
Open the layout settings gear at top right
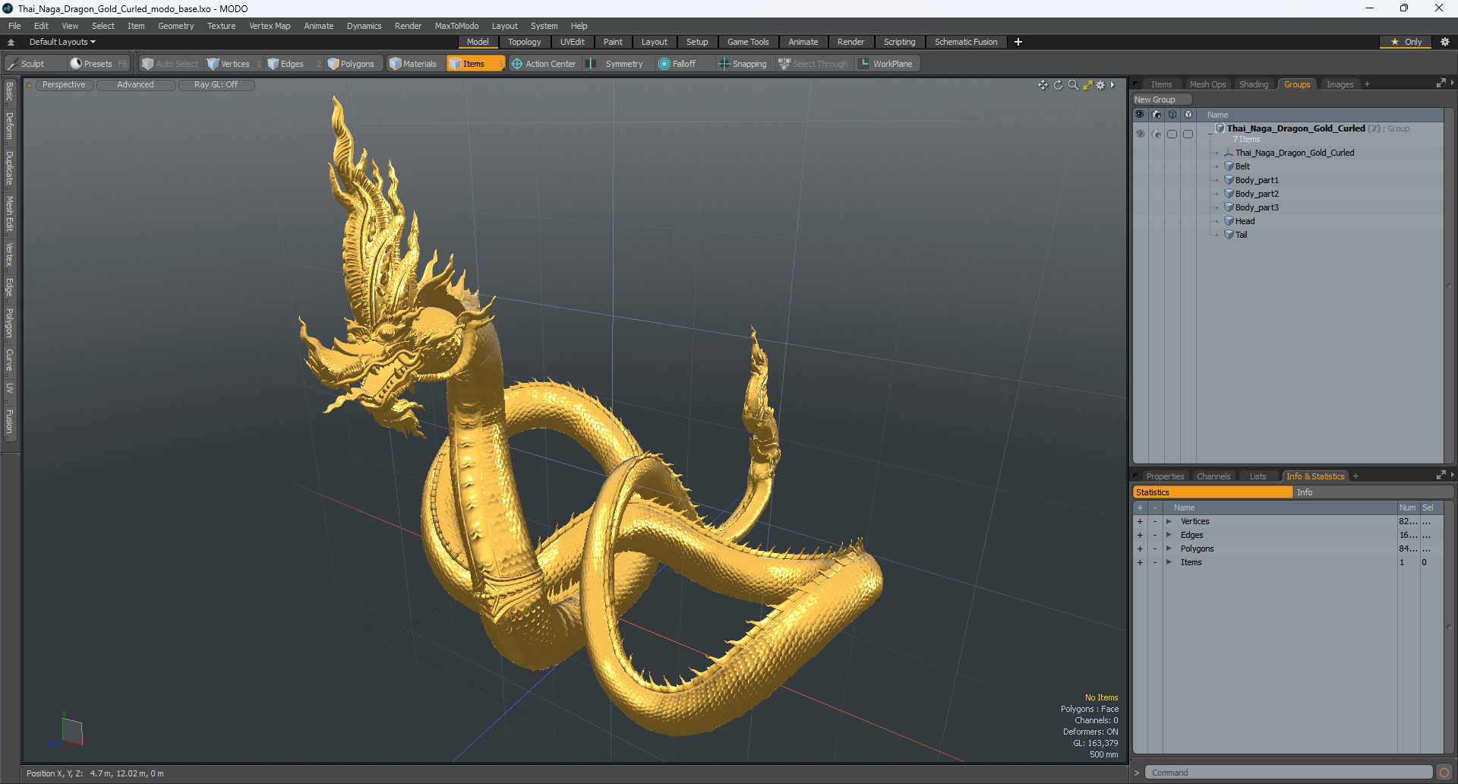click(1445, 42)
